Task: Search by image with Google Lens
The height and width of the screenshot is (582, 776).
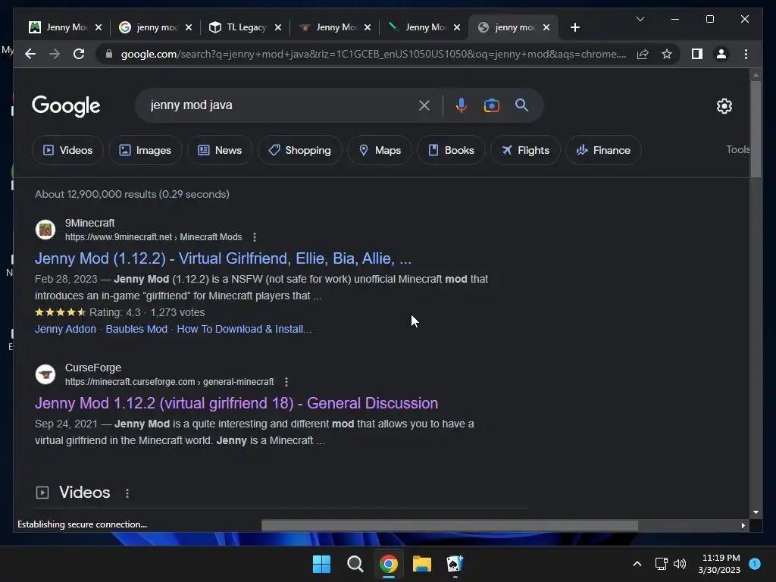Action: pos(491,105)
